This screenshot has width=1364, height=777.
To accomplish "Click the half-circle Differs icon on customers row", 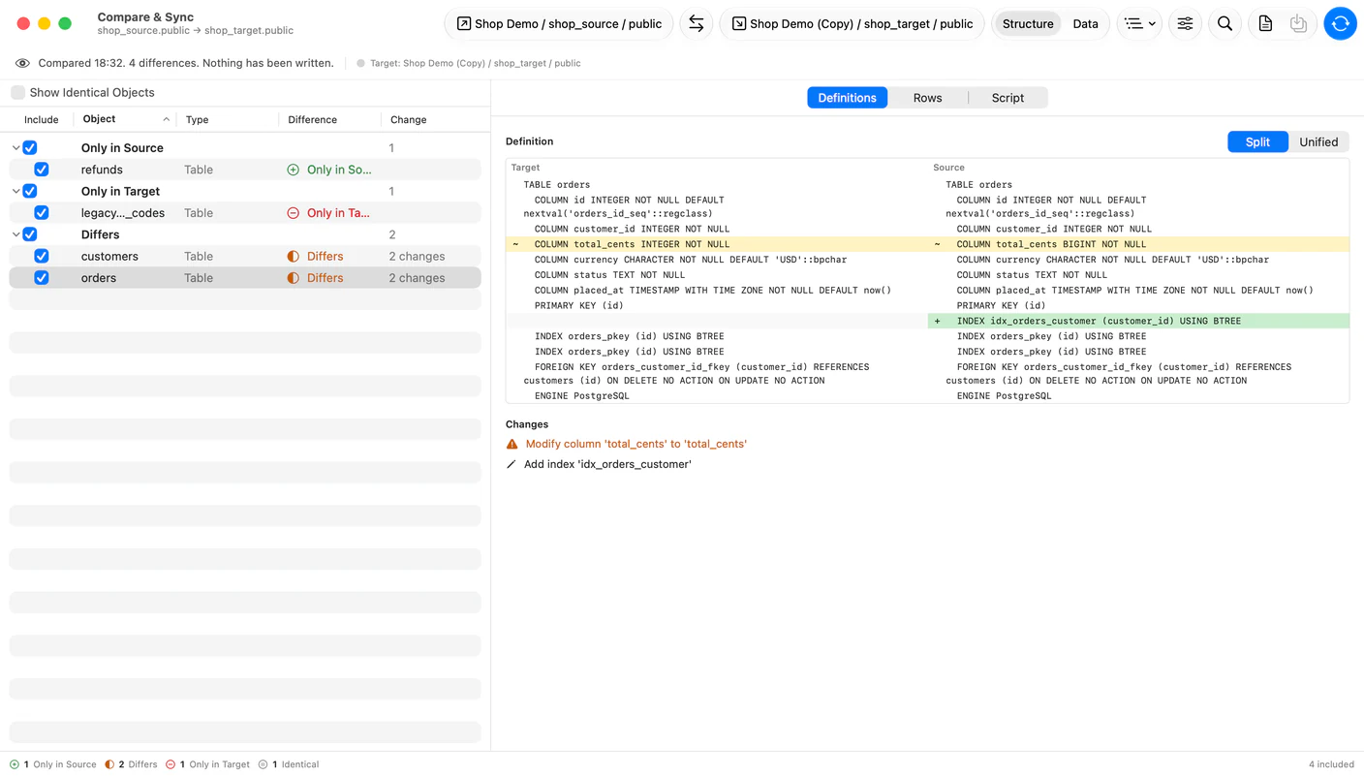I will (x=293, y=257).
